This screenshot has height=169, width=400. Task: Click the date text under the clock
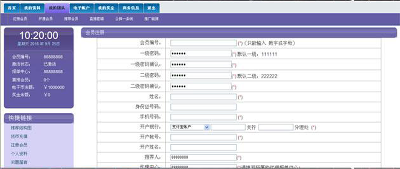coord(39,44)
